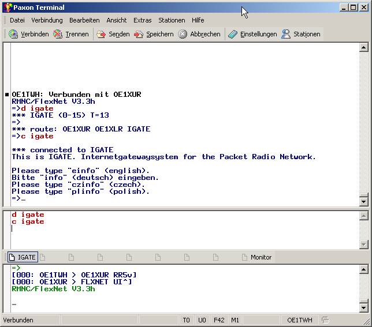Click scroll down arrow in receive pane

pos(364,202)
